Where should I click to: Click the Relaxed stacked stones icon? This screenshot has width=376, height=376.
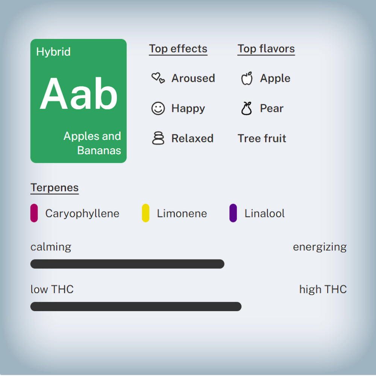tap(158, 138)
